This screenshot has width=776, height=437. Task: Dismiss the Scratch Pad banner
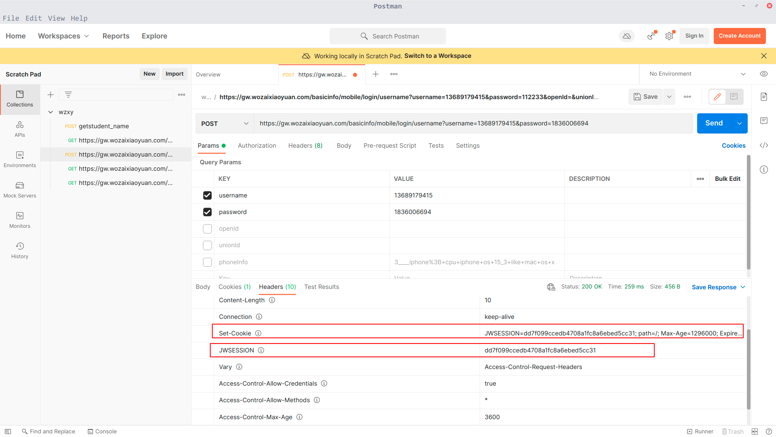click(763, 56)
